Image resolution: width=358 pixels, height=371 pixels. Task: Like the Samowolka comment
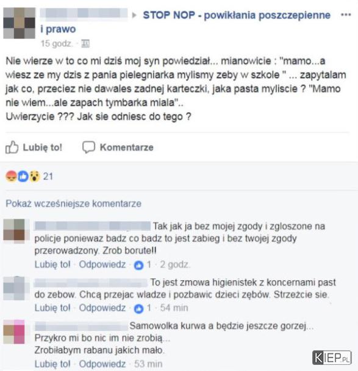coord(52,364)
